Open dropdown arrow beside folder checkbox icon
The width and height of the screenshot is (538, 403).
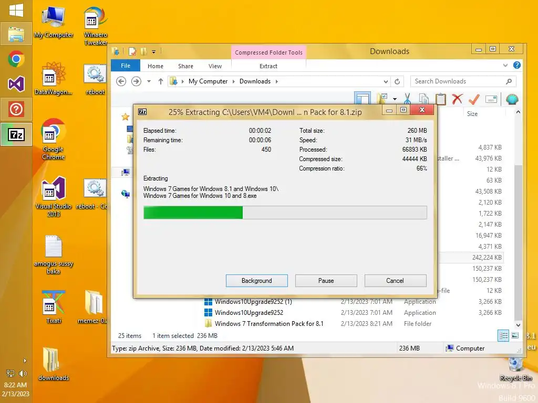coord(395,99)
